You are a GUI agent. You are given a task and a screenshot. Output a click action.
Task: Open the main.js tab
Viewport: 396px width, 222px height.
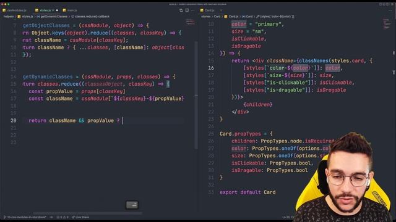[70, 10]
